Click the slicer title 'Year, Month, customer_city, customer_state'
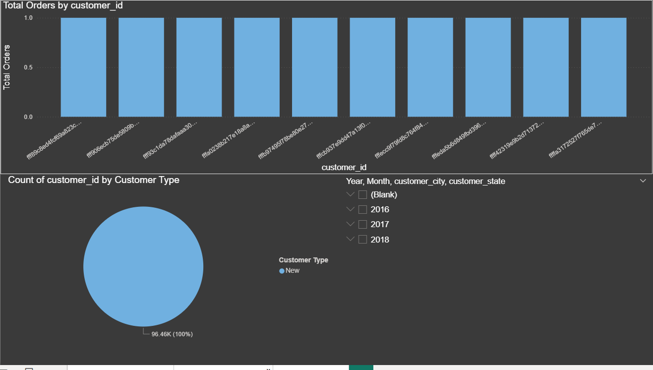 click(425, 182)
